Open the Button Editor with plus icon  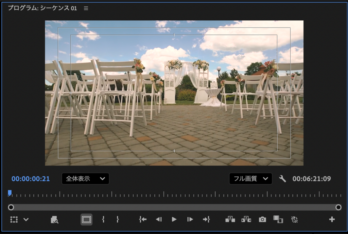pyautogui.click(x=332, y=219)
